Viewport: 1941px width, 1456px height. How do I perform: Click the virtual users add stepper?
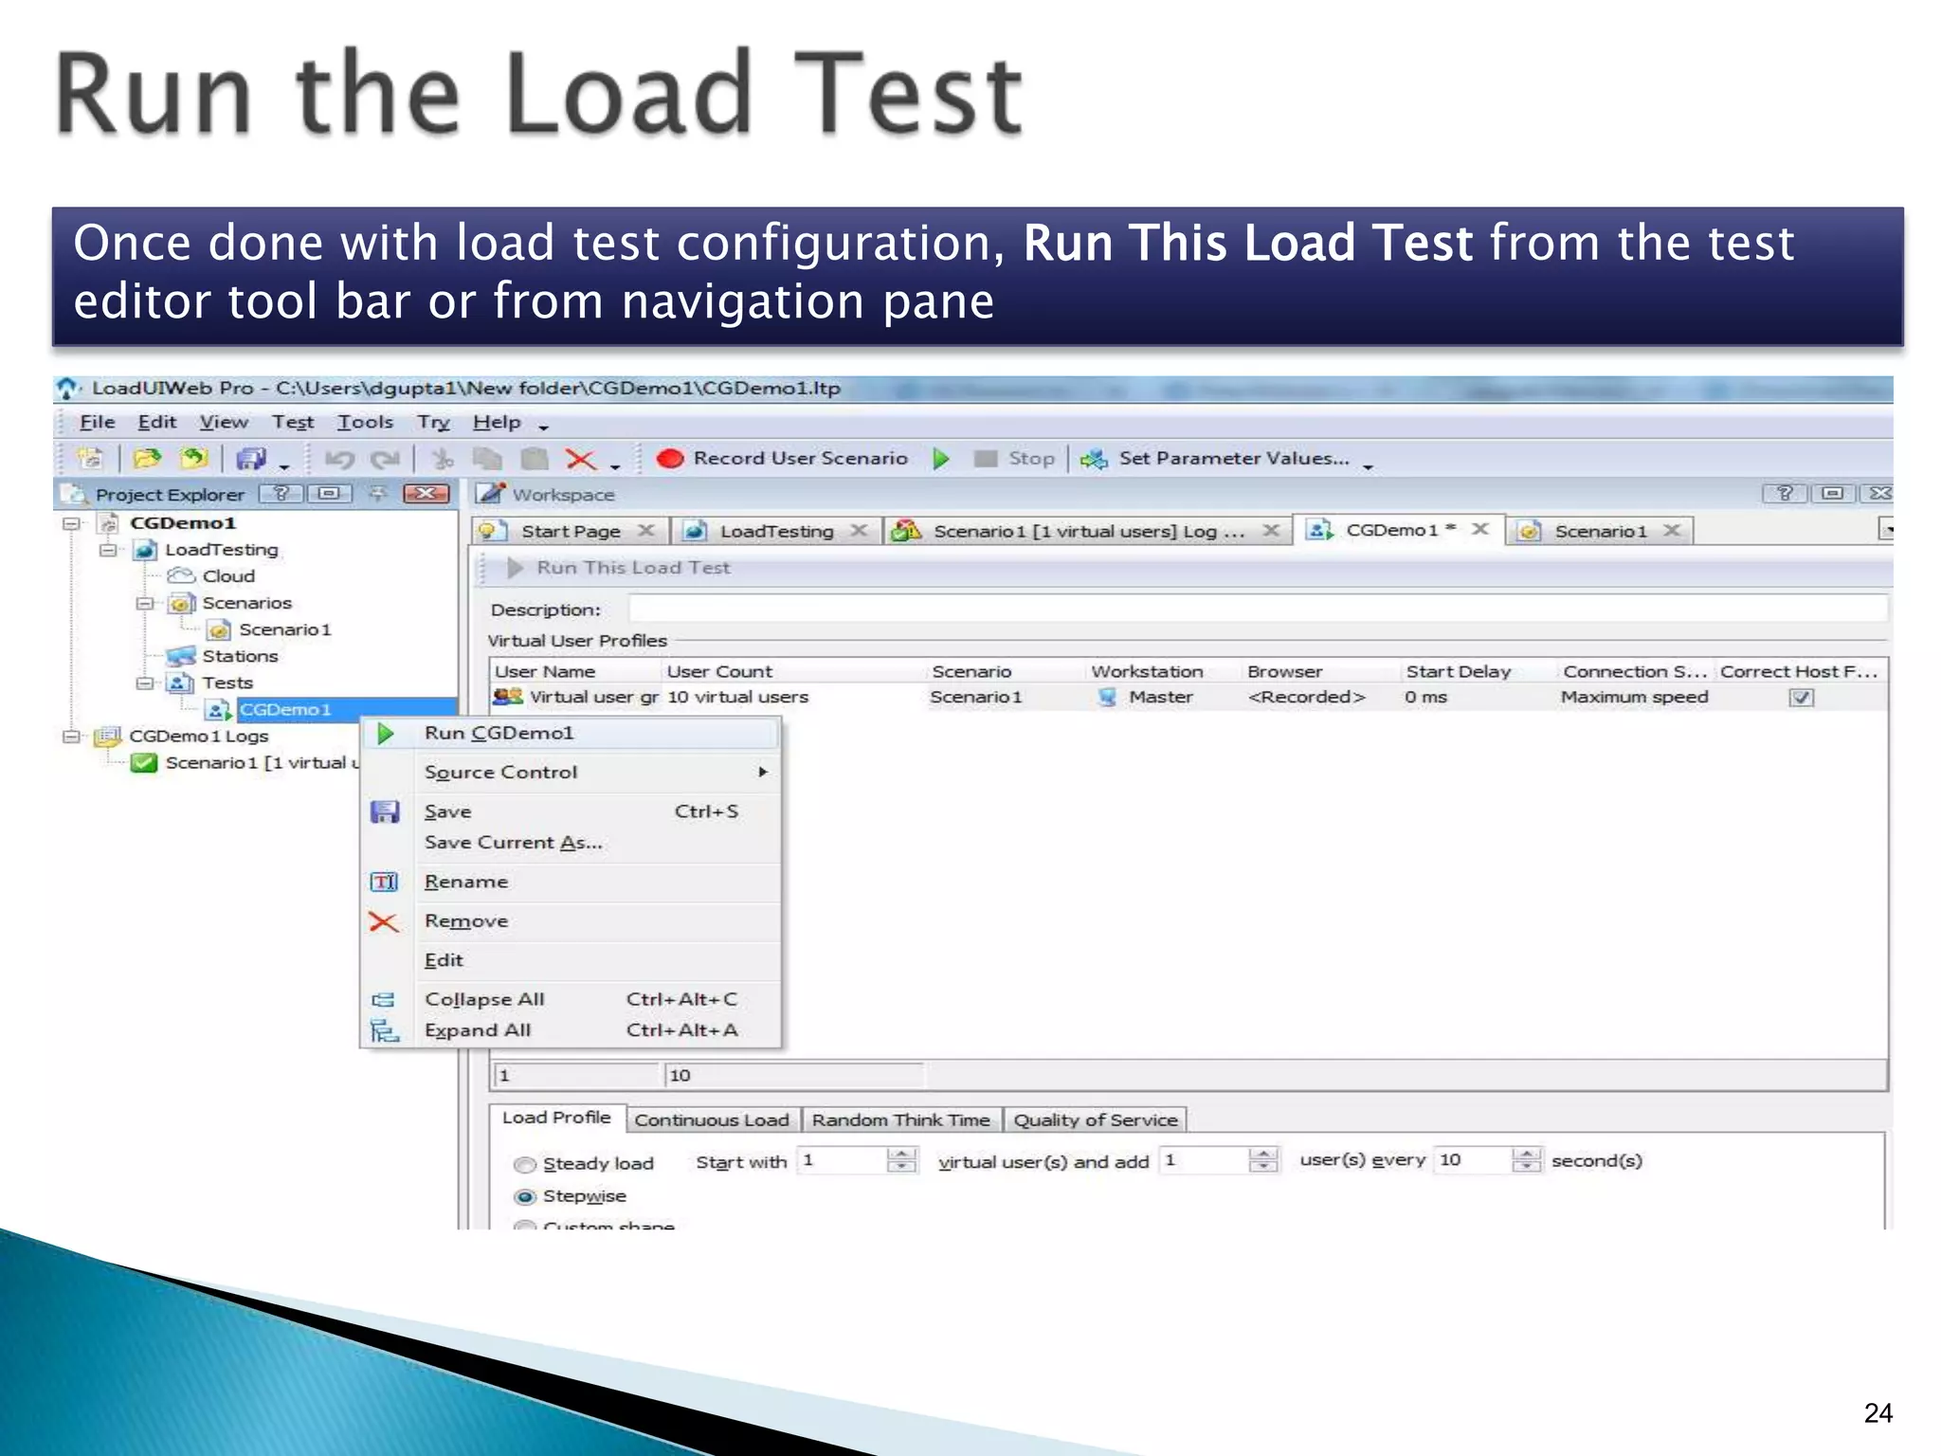coord(1262,1160)
